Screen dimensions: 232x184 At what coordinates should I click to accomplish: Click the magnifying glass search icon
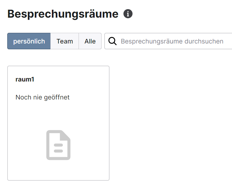click(113, 41)
